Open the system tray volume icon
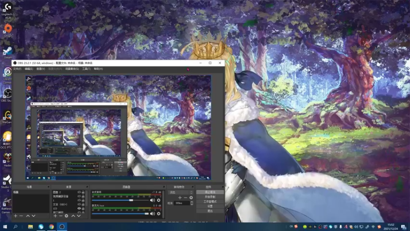This screenshot has height=231, width=410. (x=356, y=227)
